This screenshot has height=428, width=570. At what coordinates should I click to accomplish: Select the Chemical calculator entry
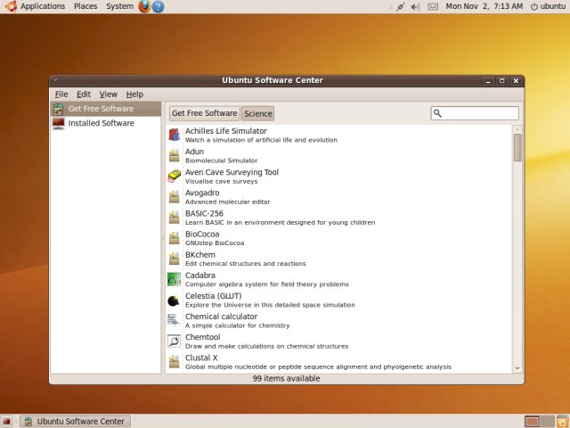pyautogui.click(x=339, y=321)
